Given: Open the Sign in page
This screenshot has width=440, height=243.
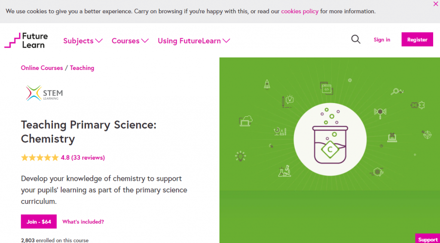Looking at the screenshot, I should point(382,39).
